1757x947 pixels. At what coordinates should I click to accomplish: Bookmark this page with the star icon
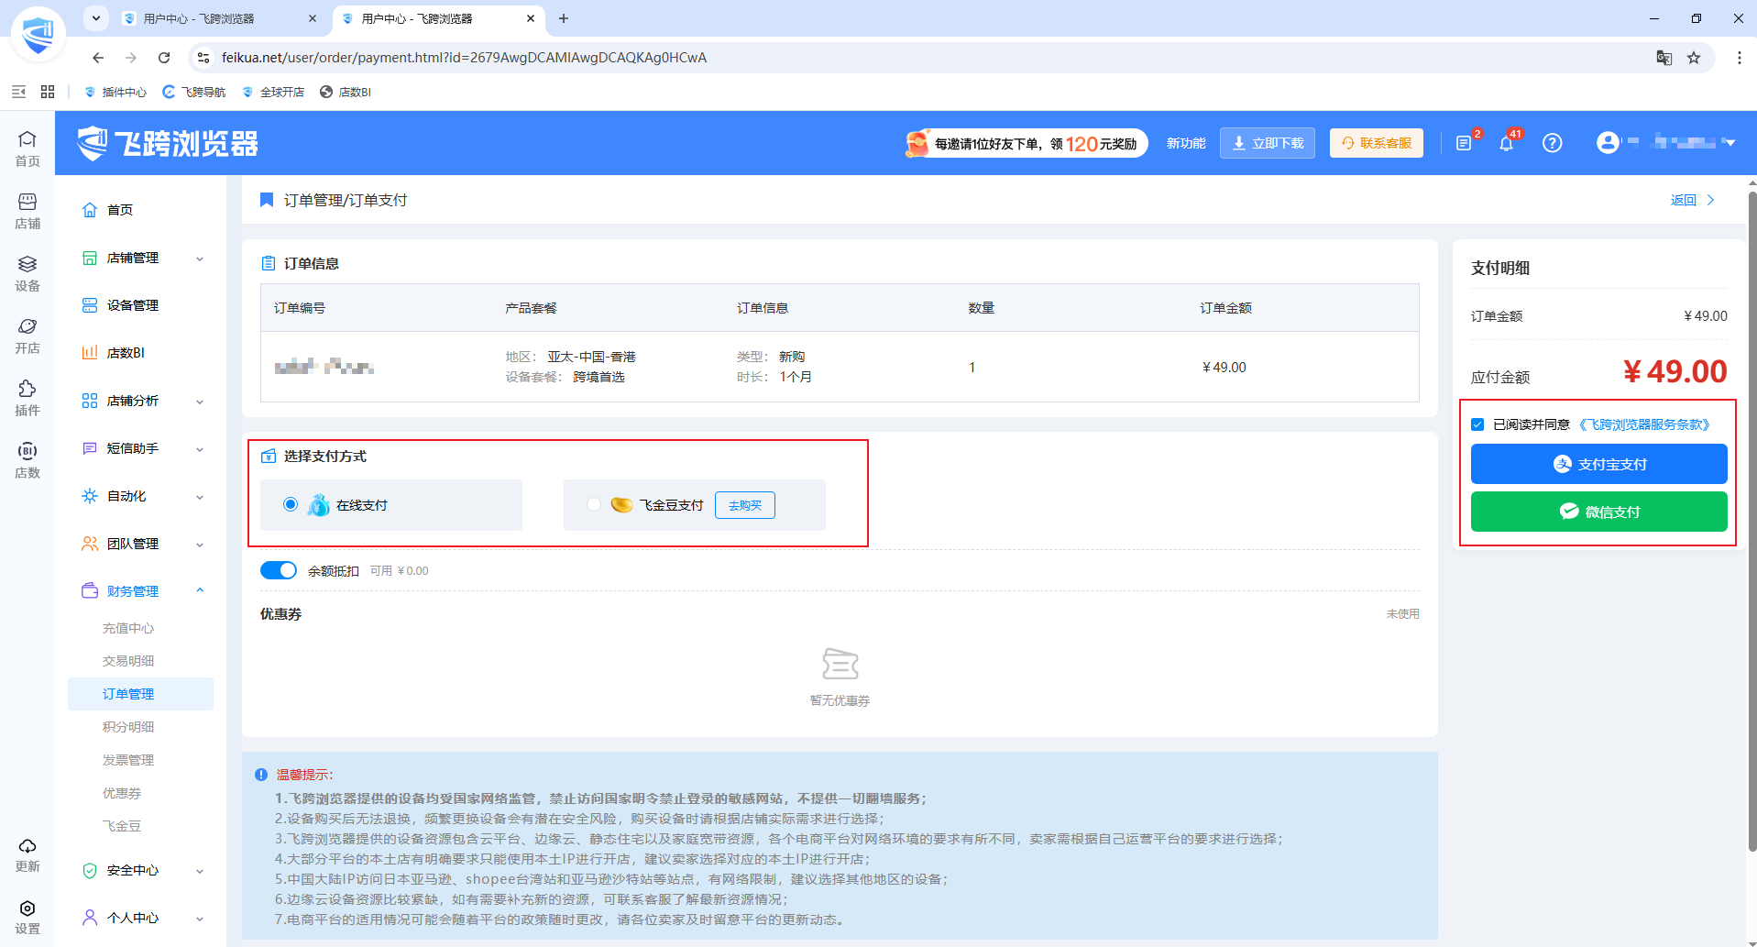tap(1694, 58)
